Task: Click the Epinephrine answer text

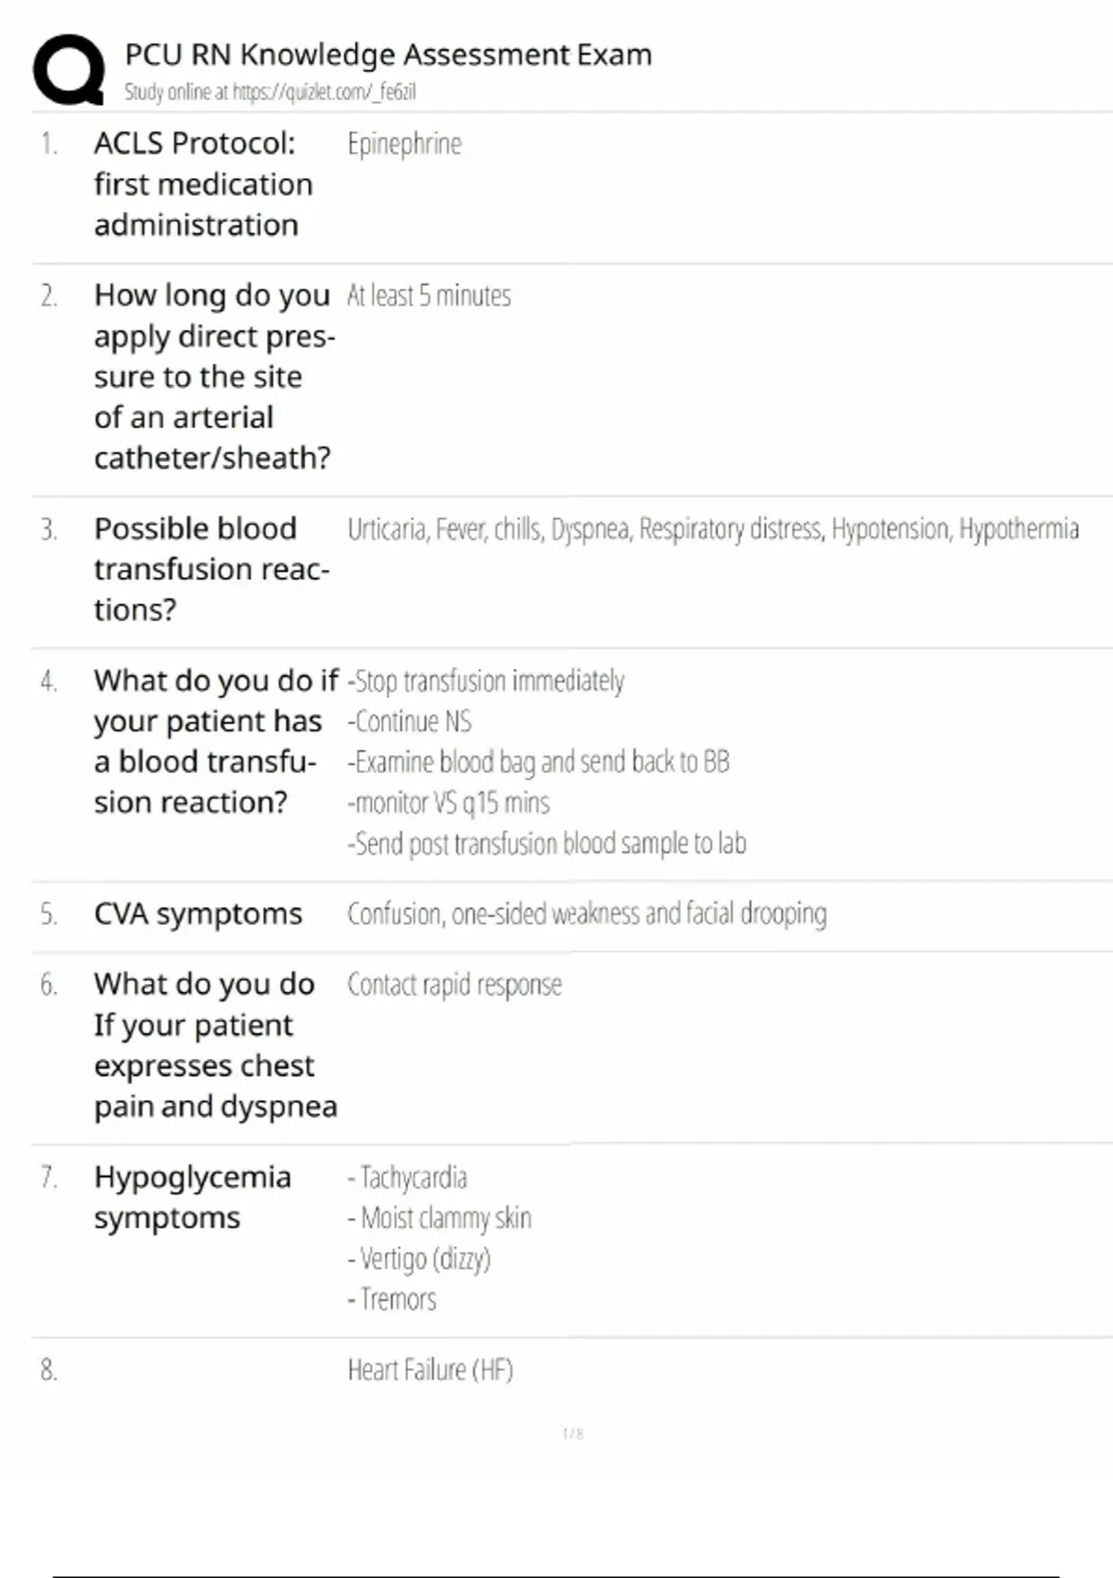Action: 404,144
